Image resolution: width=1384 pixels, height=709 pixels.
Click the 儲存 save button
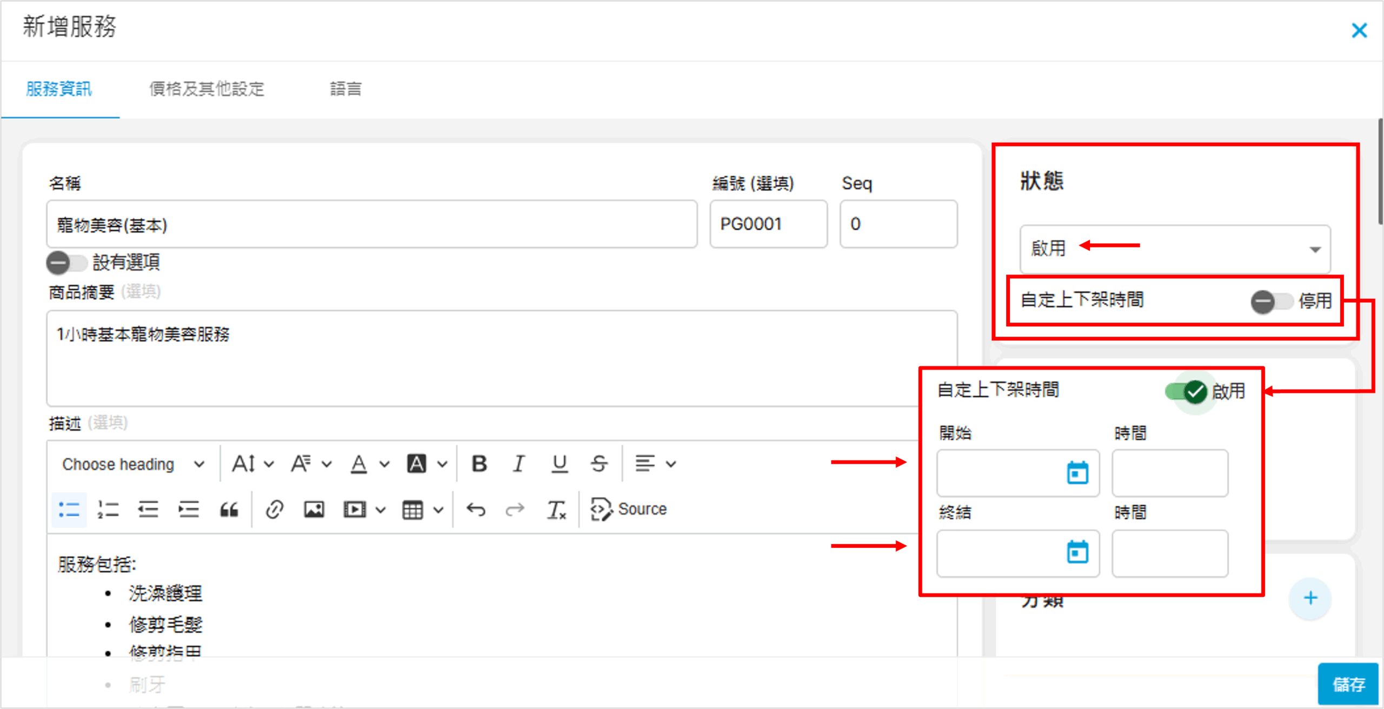point(1348,684)
